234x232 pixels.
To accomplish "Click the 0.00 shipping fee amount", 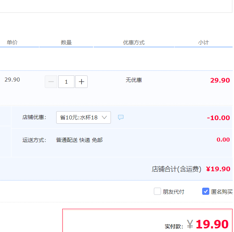I will click(223, 139).
